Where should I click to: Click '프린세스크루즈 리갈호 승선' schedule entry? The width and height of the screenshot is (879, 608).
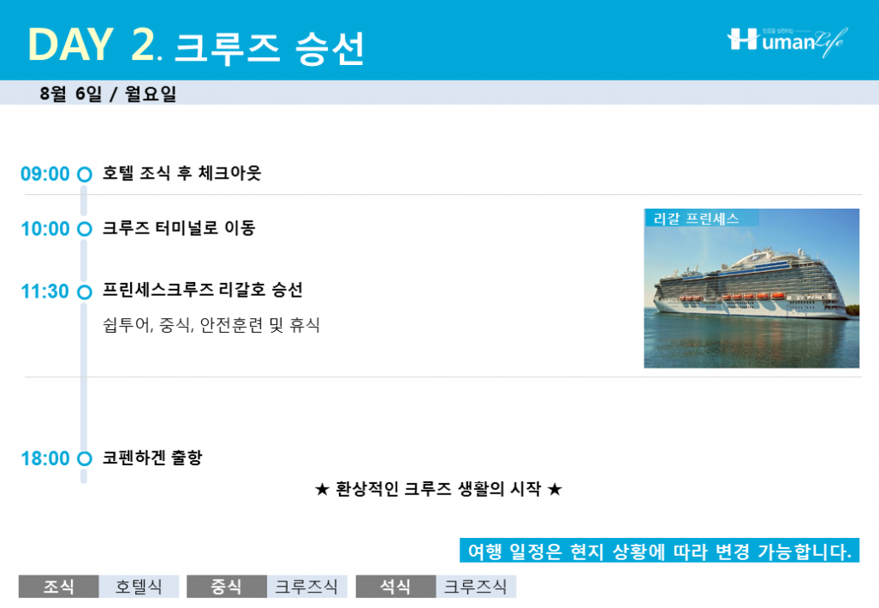(202, 290)
